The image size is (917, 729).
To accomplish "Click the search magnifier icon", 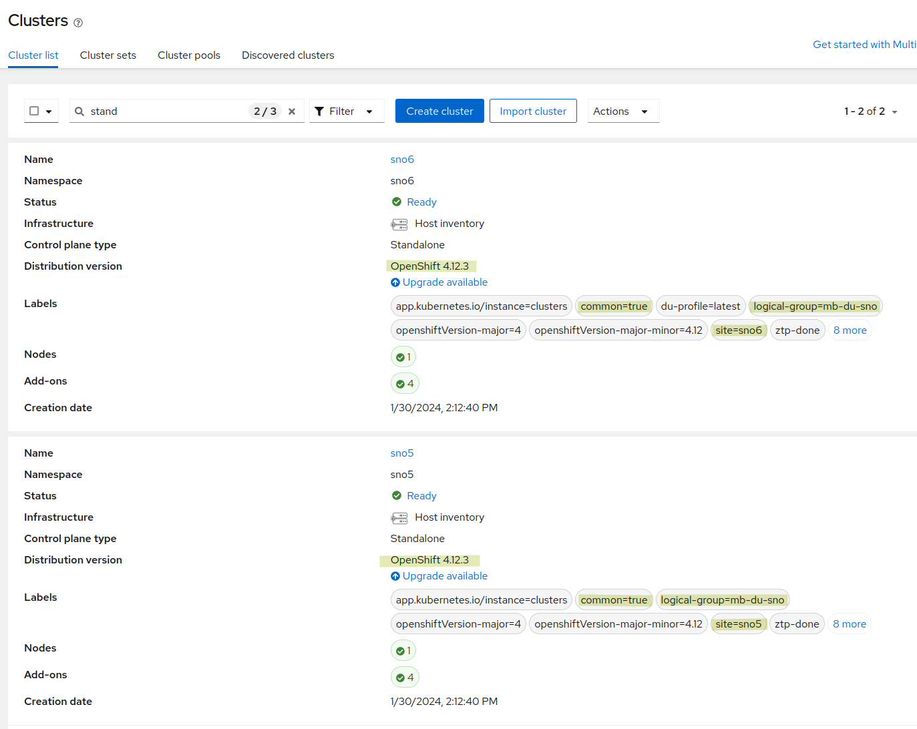I will pos(79,111).
